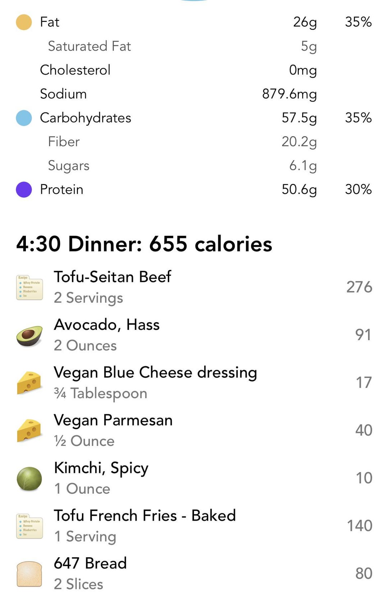Tap the Vegan Blue Cheese dressing cheese icon
Image resolution: width=388 pixels, height=609 pixels.
click(x=29, y=383)
